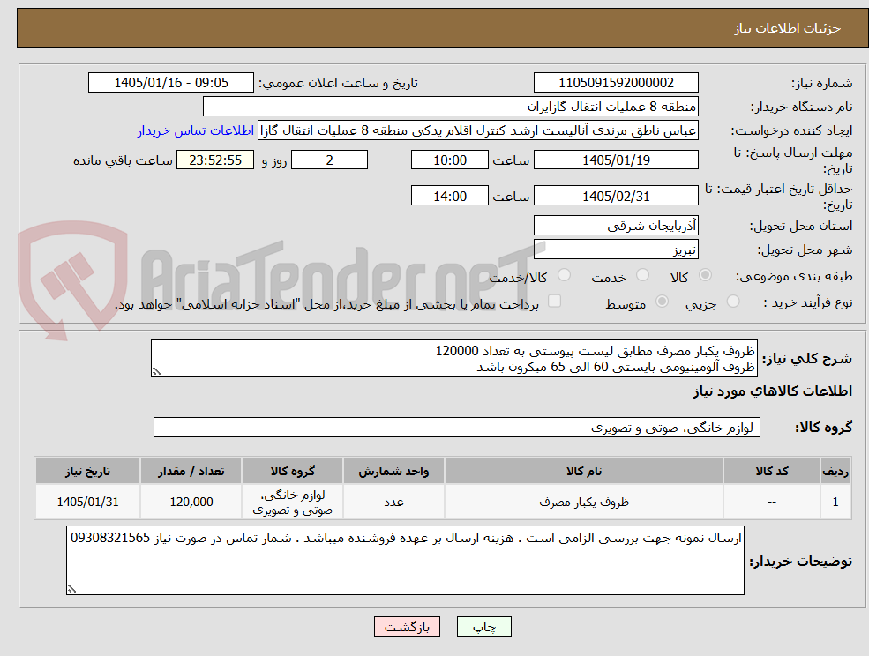Click the row number cell 1

[x=835, y=502]
